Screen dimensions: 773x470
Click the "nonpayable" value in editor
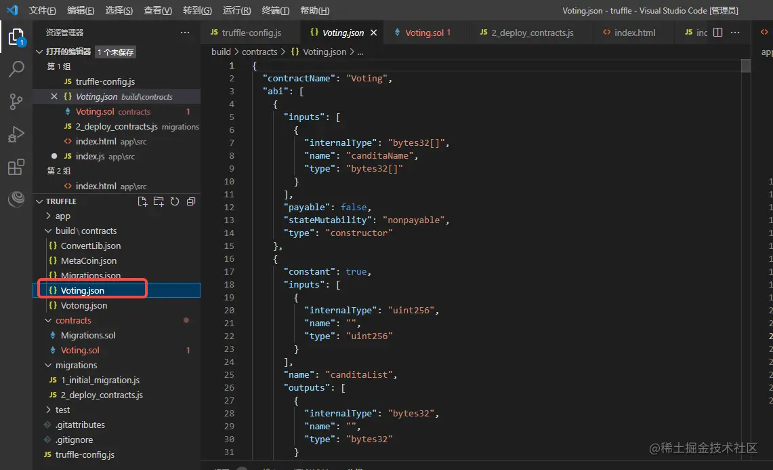click(414, 220)
